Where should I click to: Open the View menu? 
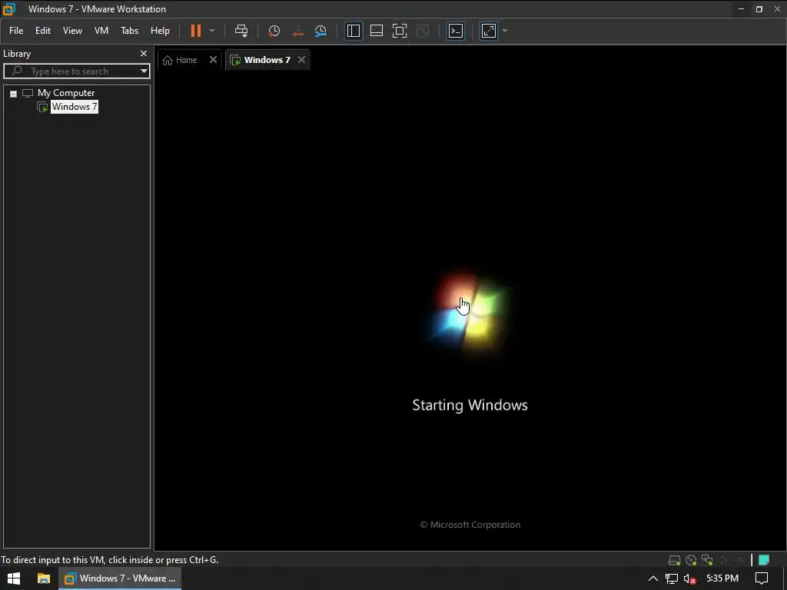coord(72,31)
